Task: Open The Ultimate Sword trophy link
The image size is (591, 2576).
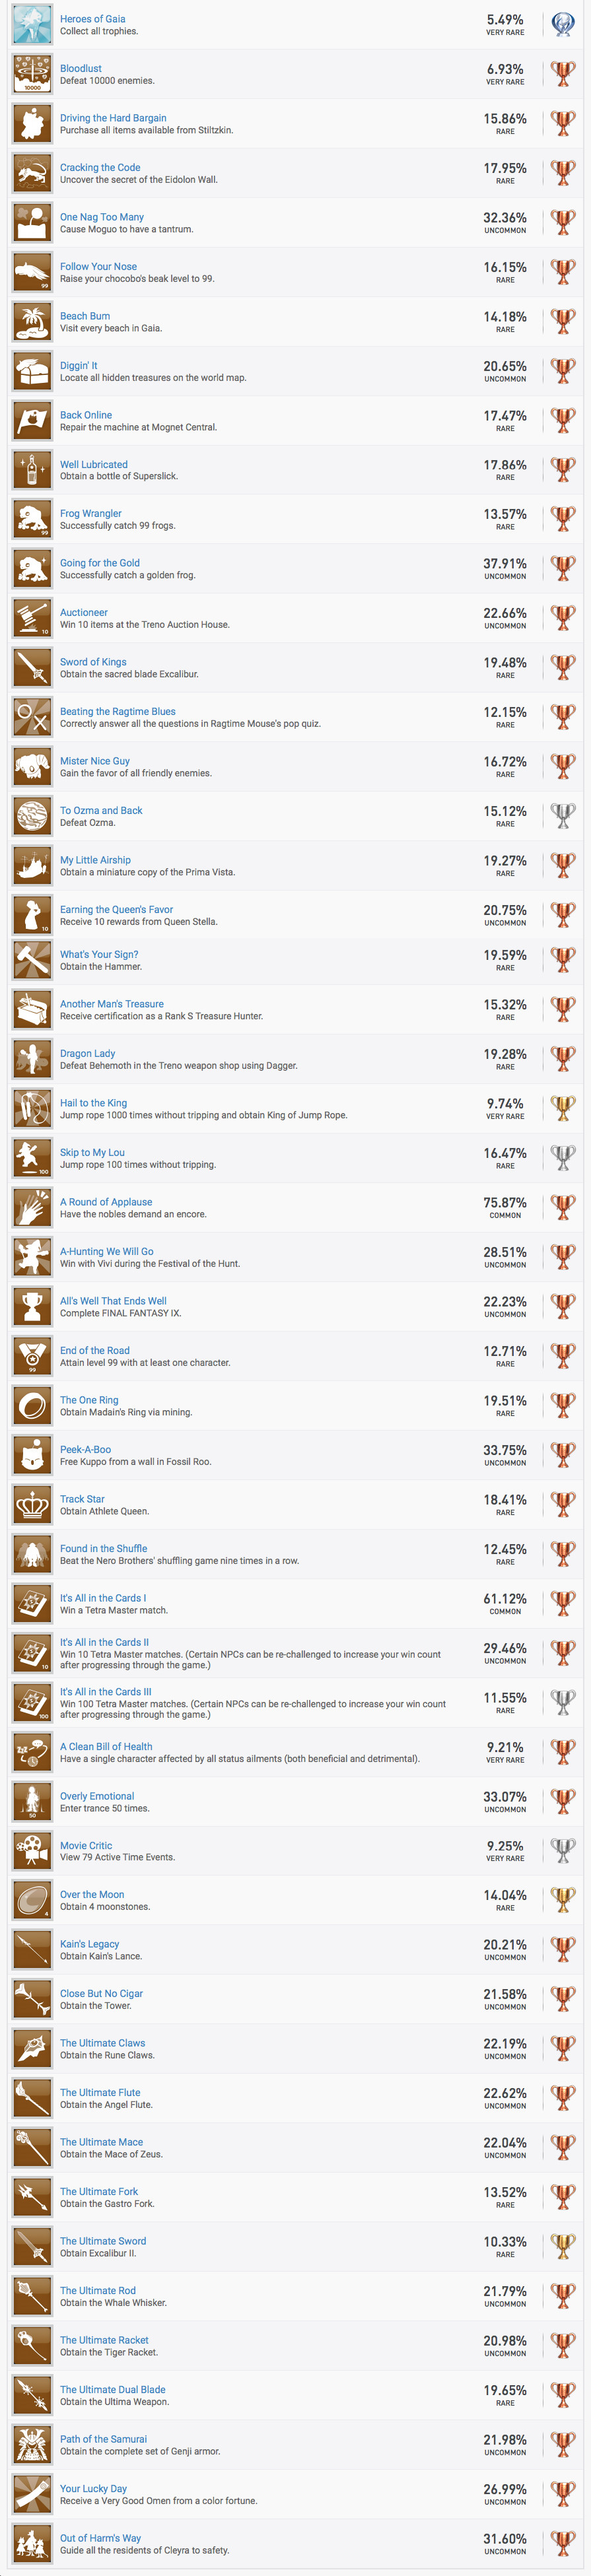Action: [103, 2241]
